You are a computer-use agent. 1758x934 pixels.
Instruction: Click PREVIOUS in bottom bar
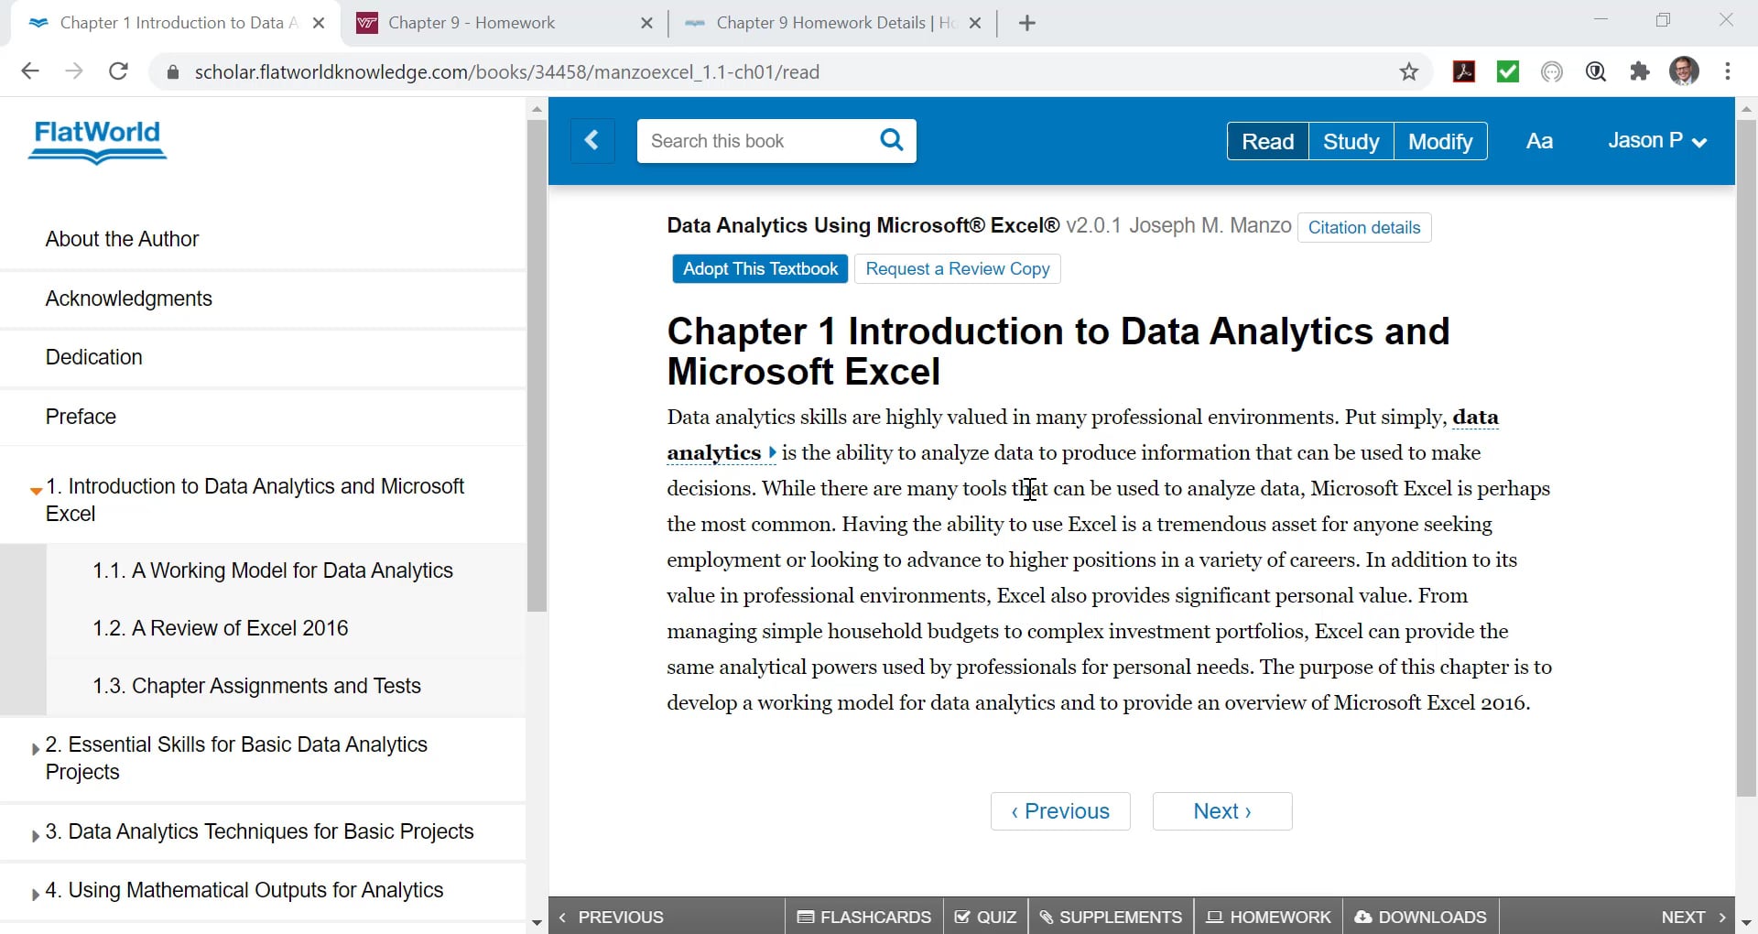click(x=611, y=917)
